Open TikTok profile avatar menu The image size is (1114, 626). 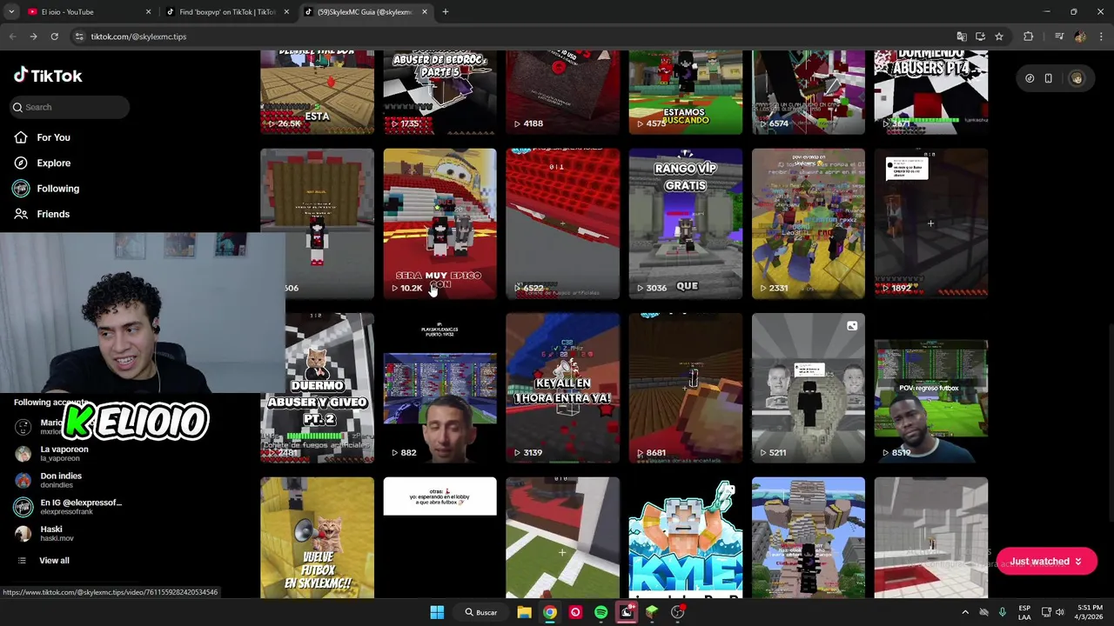(x=1077, y=78)
